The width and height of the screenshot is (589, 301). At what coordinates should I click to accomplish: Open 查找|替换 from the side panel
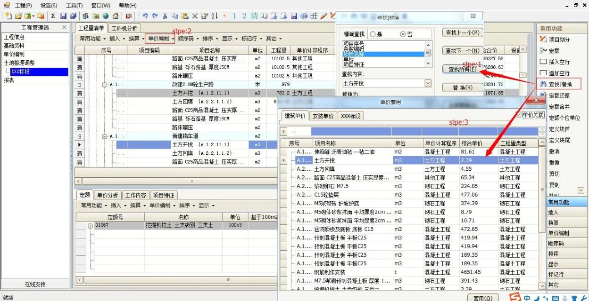[558, 84]
